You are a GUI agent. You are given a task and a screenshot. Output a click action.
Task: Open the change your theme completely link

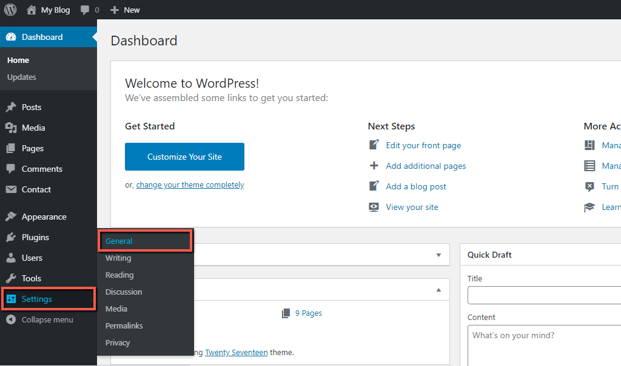[x=190, y=185]
